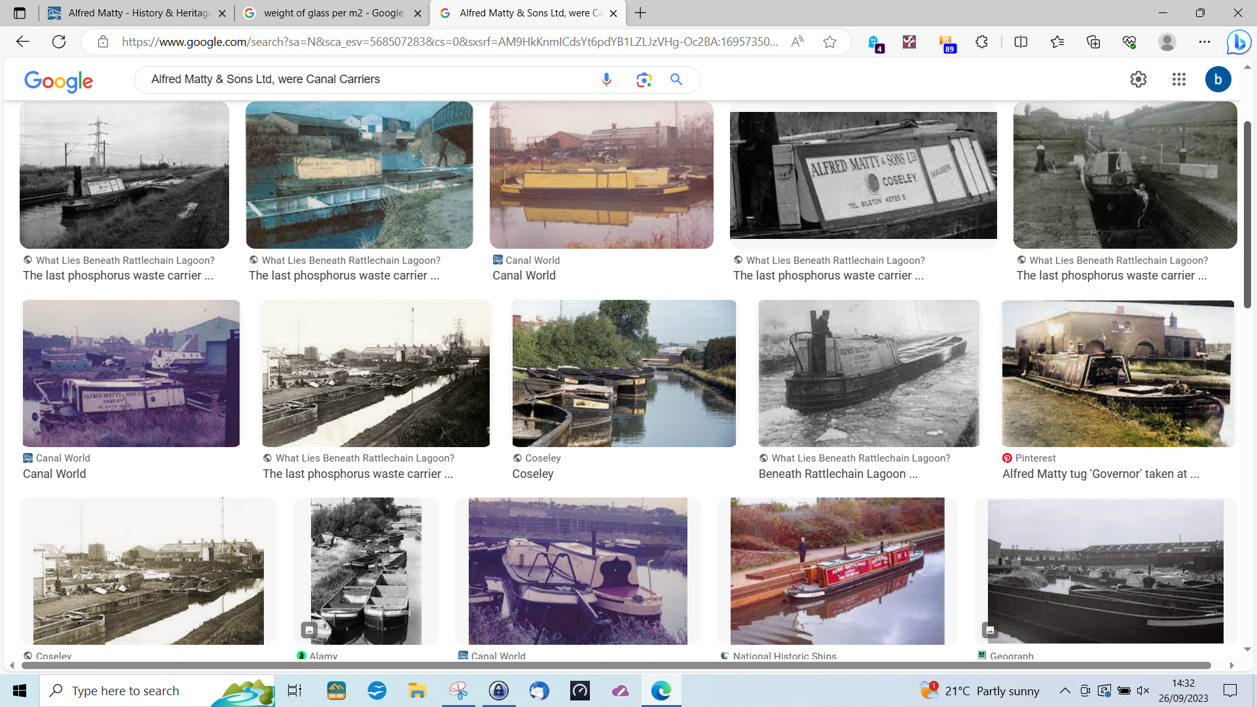
Task: Search by voice microphone icon
Action: [x=606, y=79]
